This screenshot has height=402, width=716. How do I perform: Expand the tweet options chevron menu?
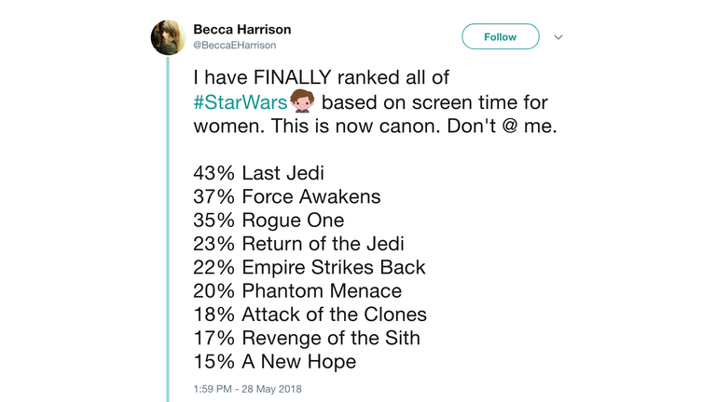558,37
